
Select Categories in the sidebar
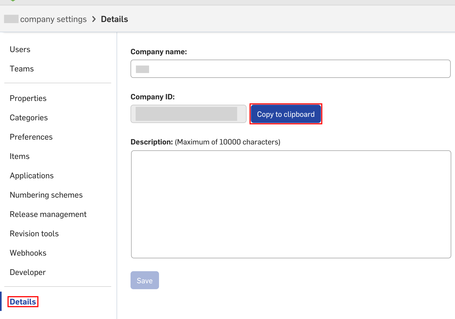[x=29, y=118]
